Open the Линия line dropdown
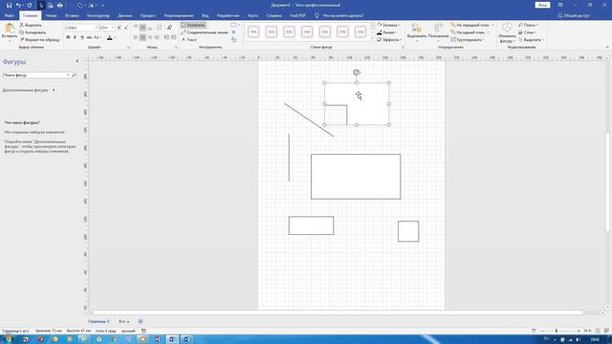Screen dimensions: 612x344 click(386, 32)
